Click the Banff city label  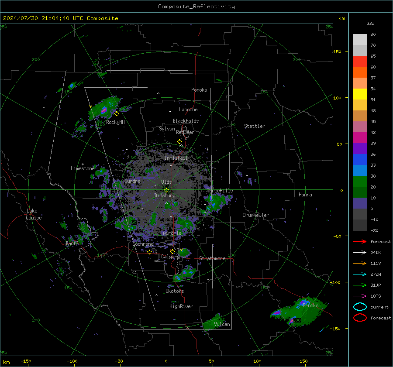coord(72,244)
